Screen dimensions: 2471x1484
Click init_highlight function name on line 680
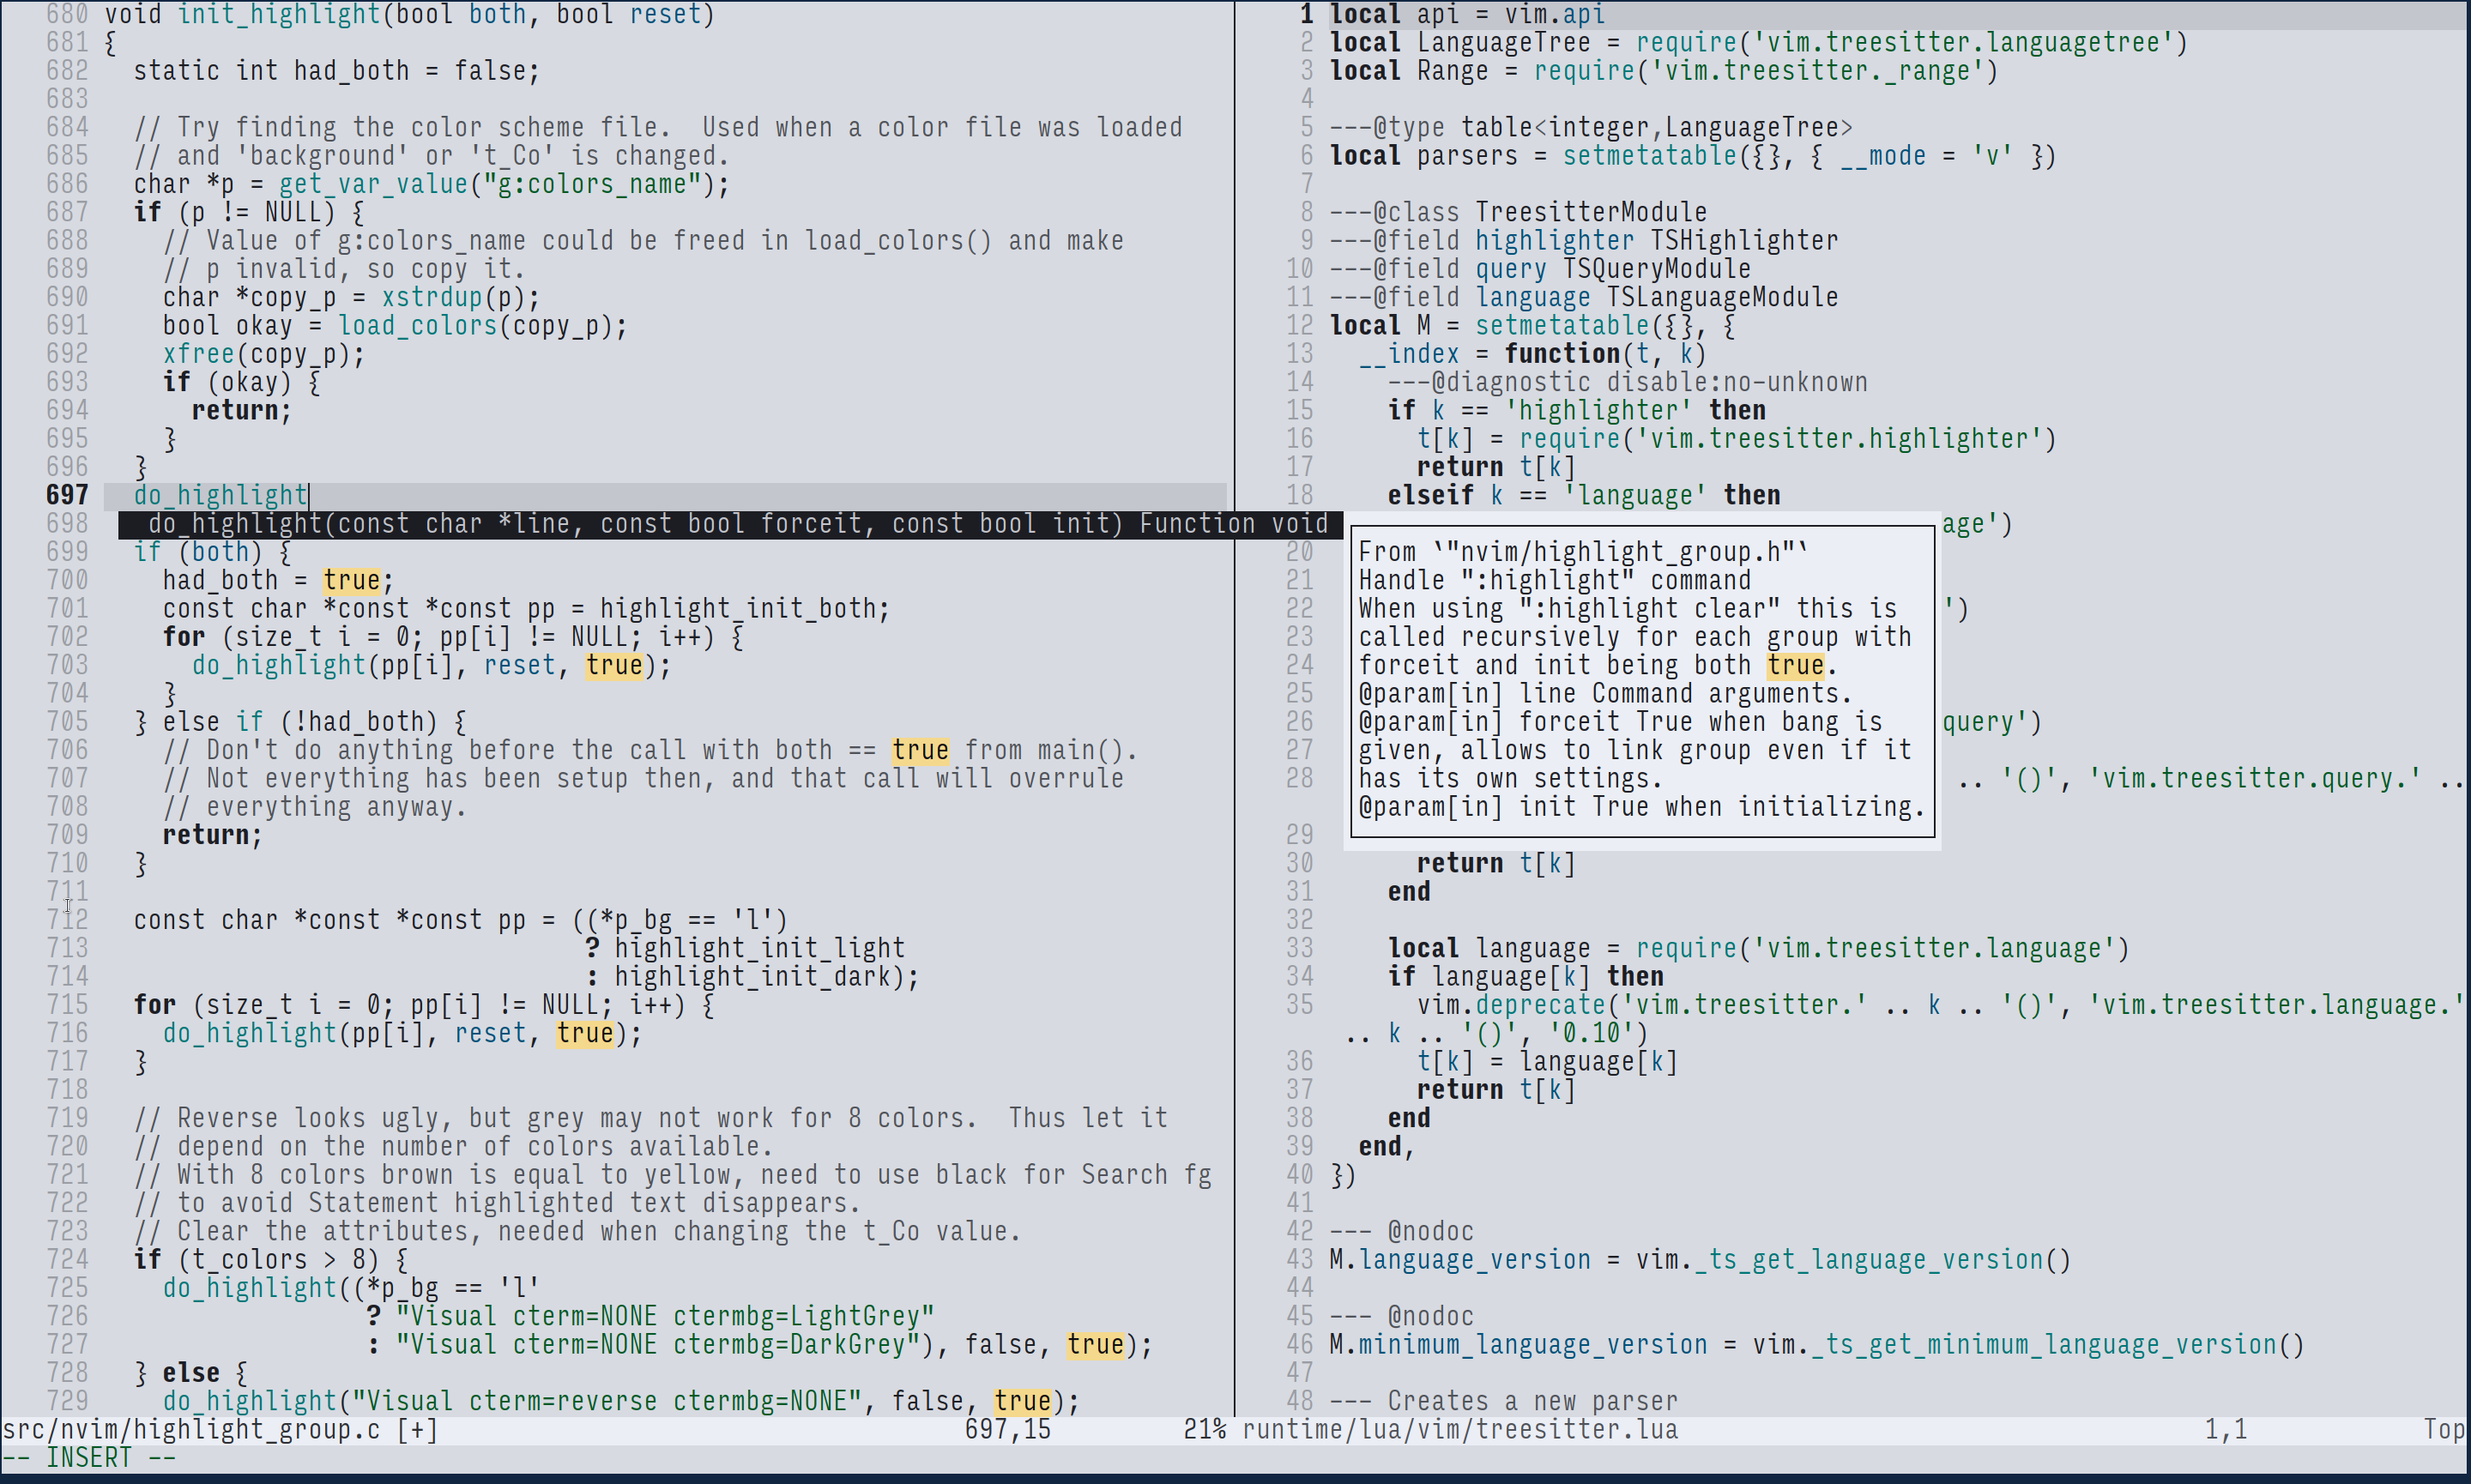click(x=279, y=14)
